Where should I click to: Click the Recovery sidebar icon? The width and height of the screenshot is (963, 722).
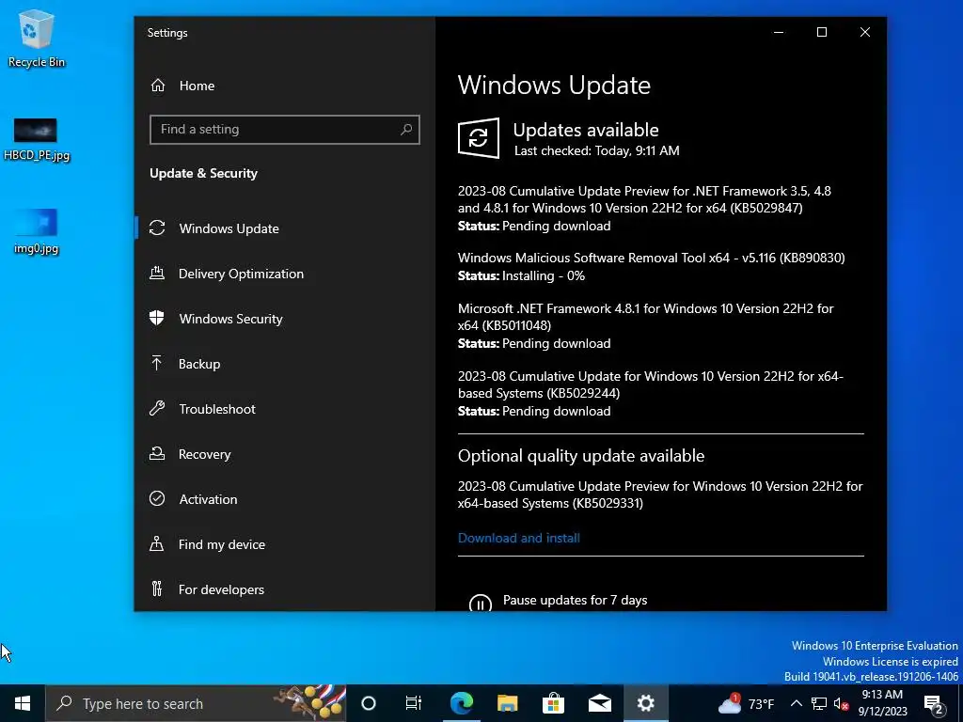[157, 454]
